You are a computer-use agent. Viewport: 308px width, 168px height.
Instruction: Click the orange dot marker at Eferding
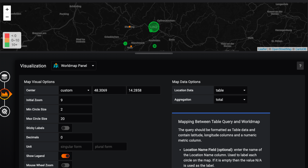pos(130,26)
